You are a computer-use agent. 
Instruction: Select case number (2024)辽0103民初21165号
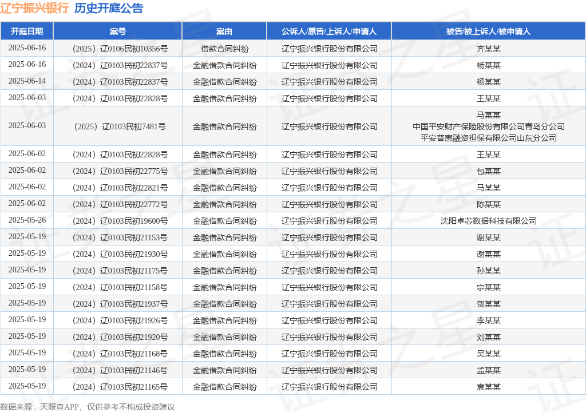pyautogui.click(x=120, y=387)
